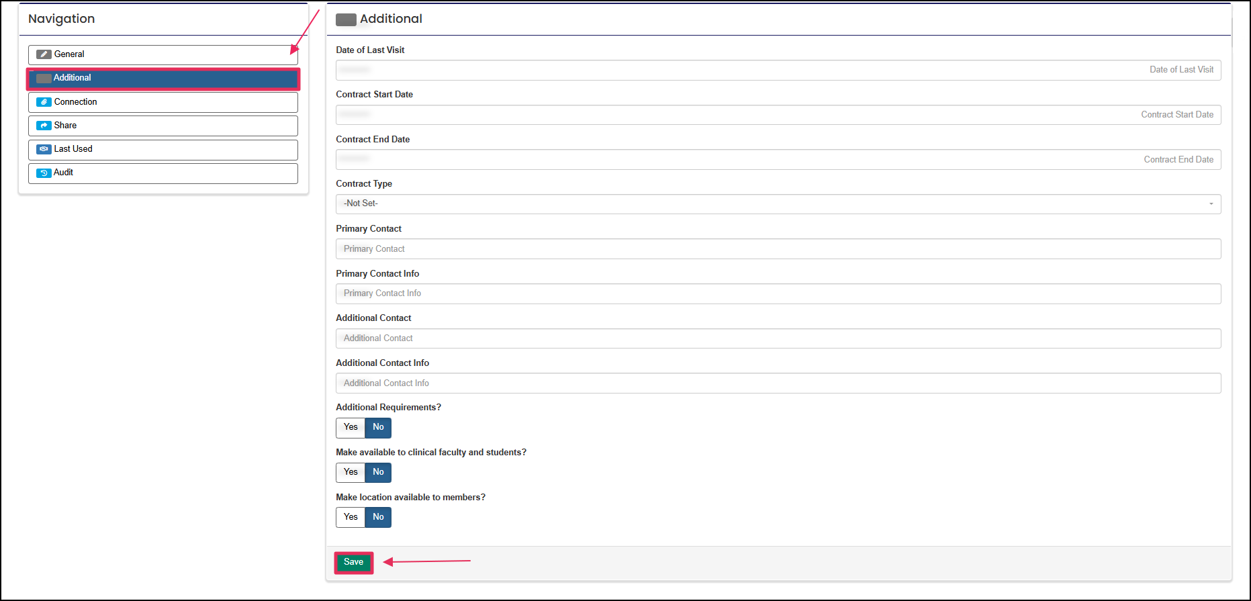
Task: Click the Make location available to members label
Action: 411,498
